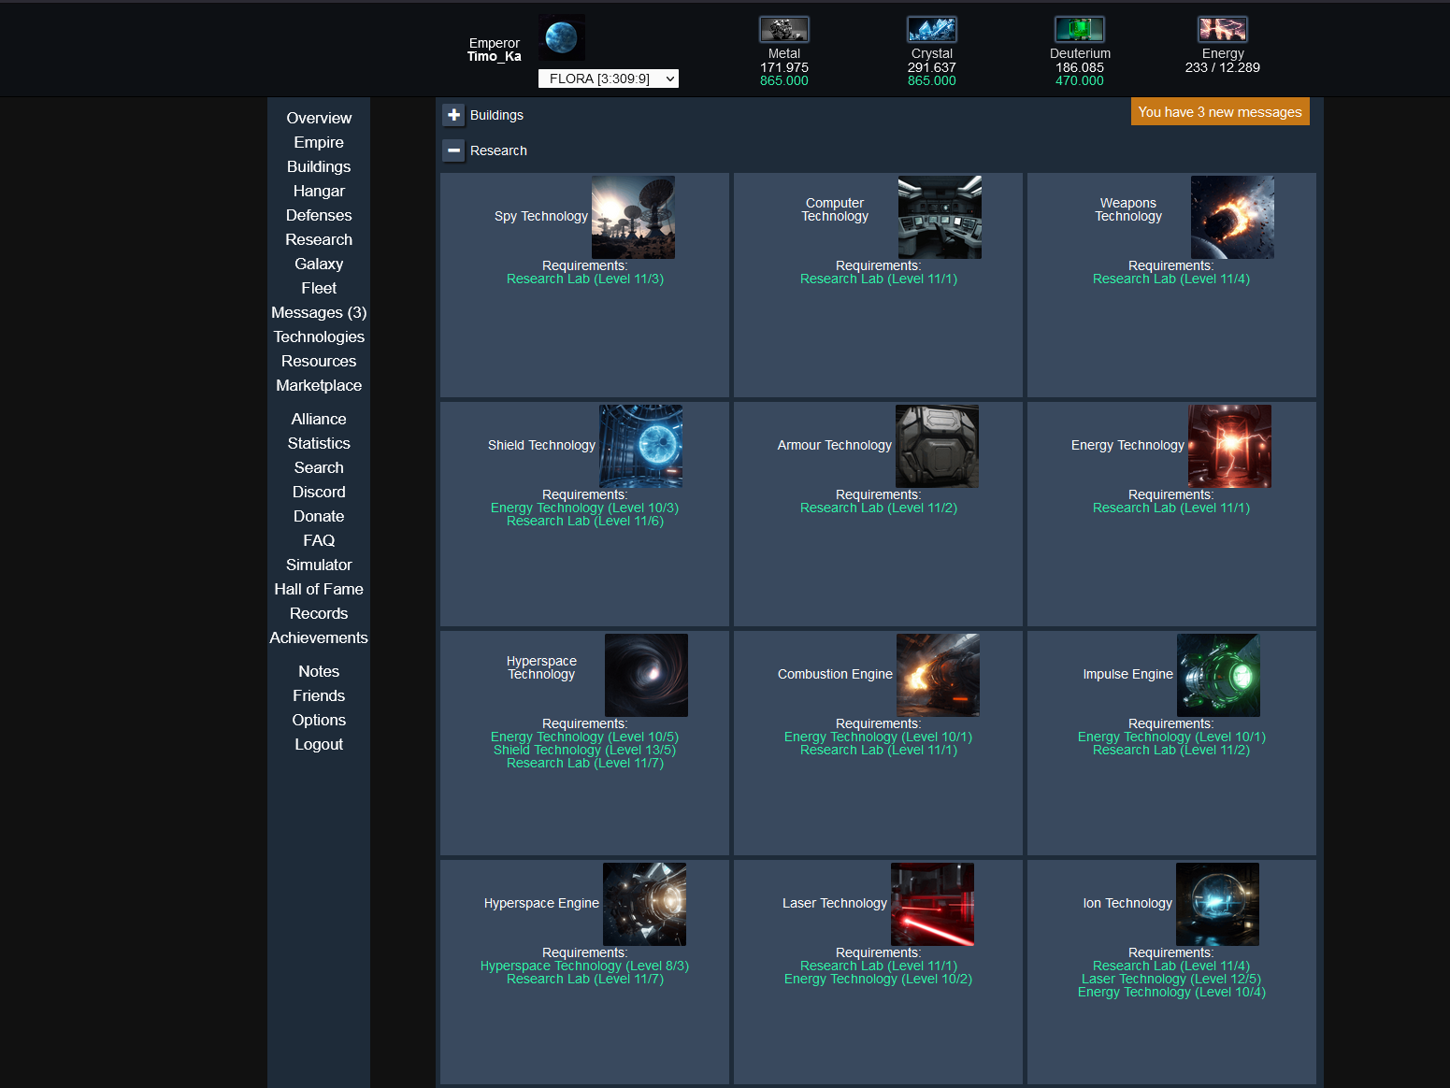1450x1088 pixels.
Task: Expand the Buildings section with plus
Action: point(453,115)
